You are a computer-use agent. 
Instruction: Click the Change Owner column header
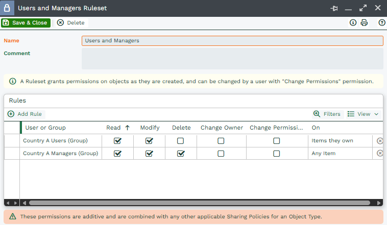point(222,128)
